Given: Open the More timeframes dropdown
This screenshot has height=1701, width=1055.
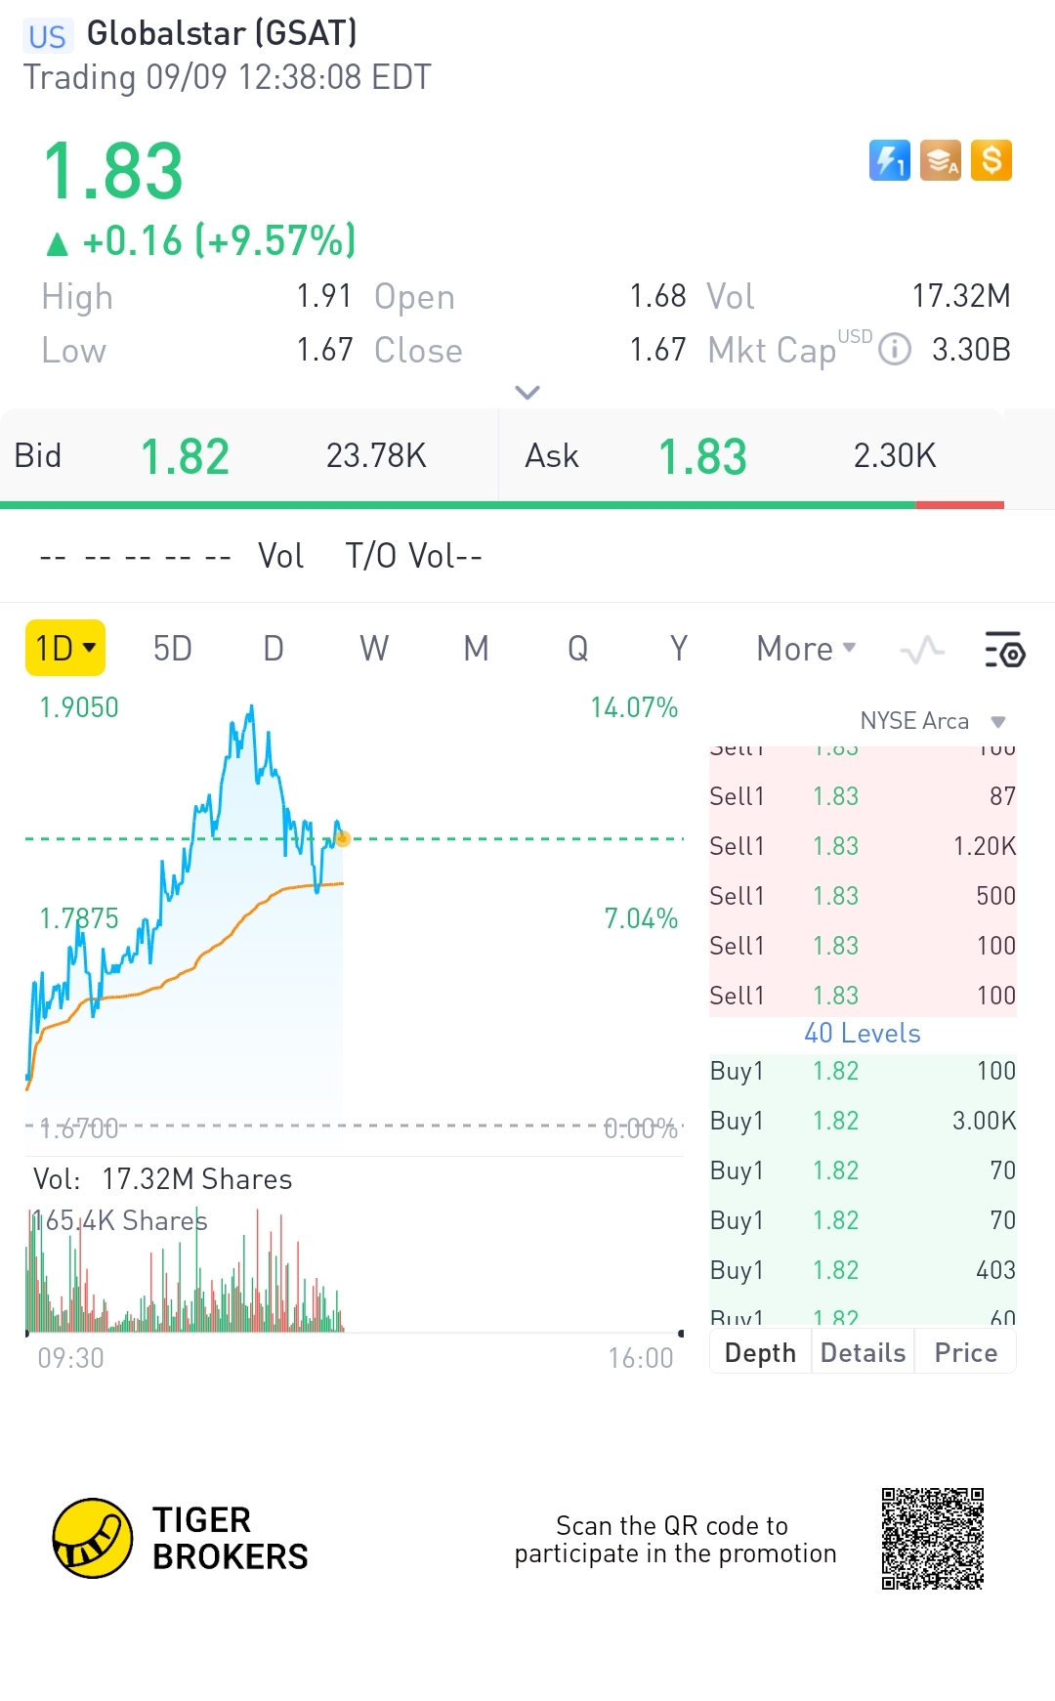Looking at the screenshot, I should click(x=806, y=649).
